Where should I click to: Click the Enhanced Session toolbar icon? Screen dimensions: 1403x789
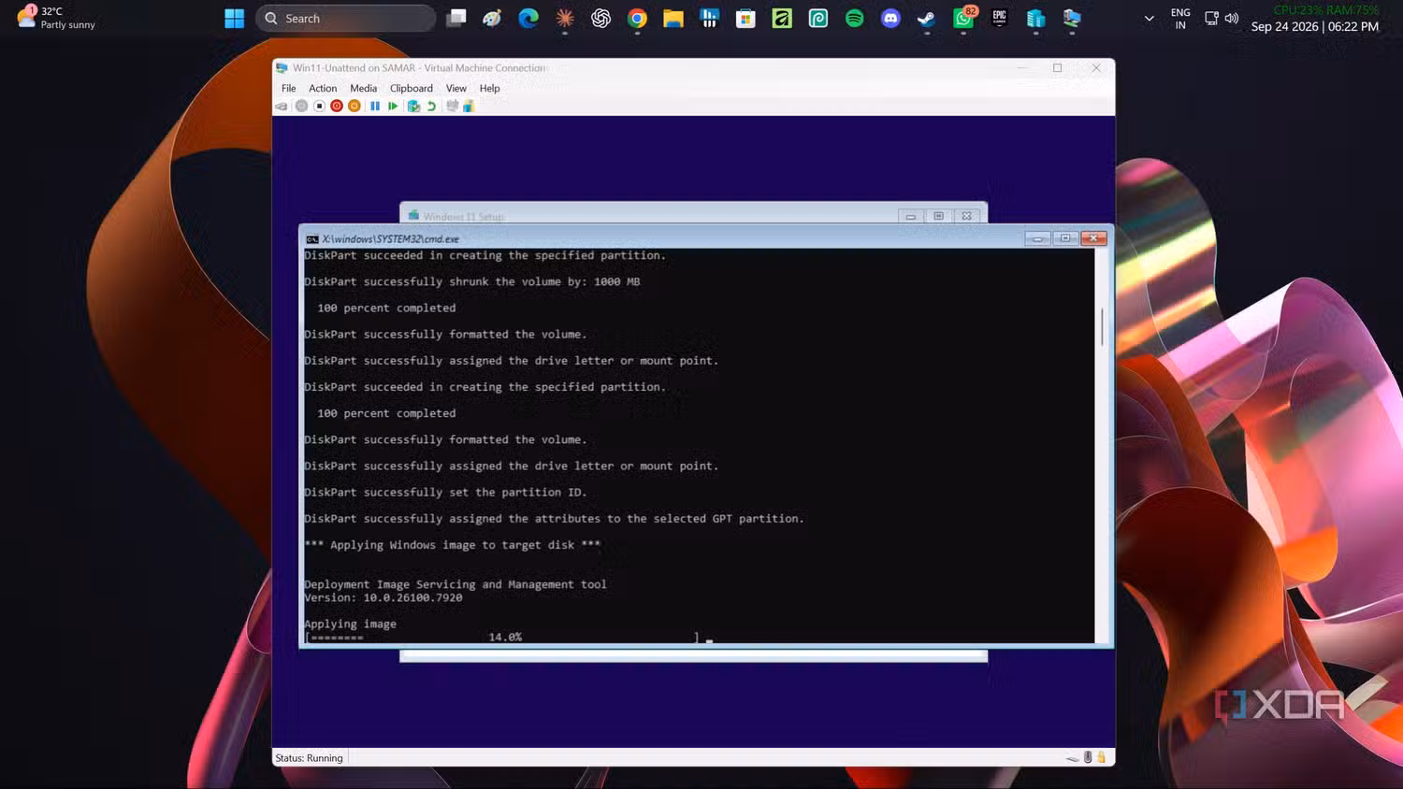pos(453,107)
